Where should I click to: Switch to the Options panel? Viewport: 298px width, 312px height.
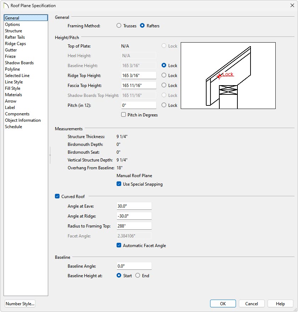coord(26,24)
